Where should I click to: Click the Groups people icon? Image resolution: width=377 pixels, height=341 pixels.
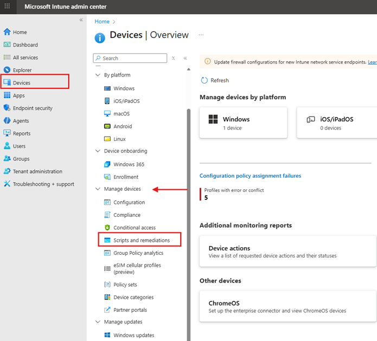(x=7, y=158)
